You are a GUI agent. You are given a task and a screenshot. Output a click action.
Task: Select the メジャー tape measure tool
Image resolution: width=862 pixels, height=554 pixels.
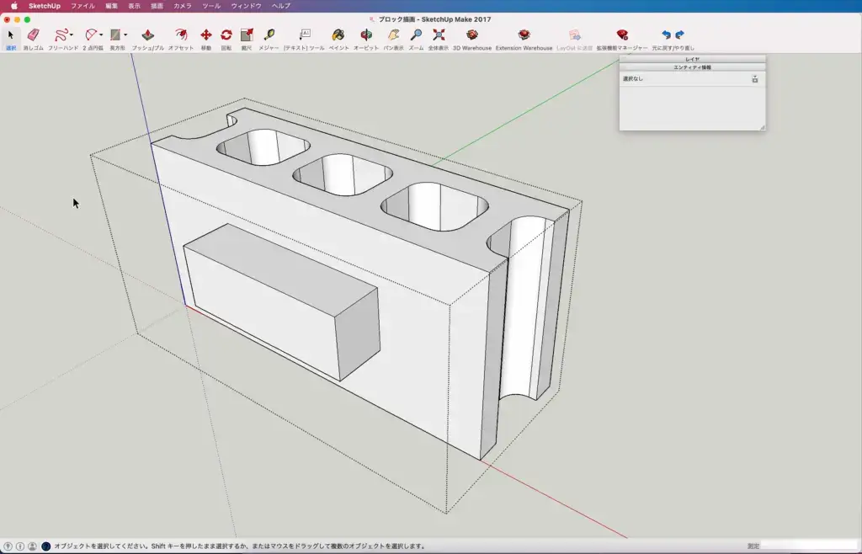coord(269,35)
